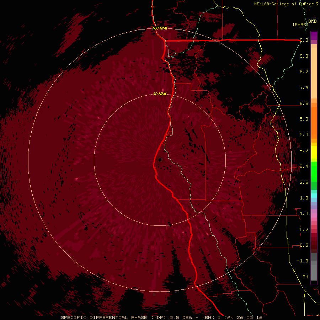Select the yellow segment of the color bar
The image size is (320, 320).
314,152
